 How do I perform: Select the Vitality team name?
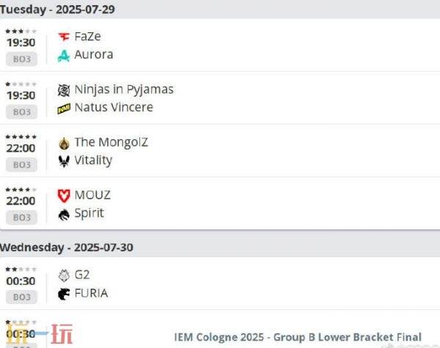93,160
